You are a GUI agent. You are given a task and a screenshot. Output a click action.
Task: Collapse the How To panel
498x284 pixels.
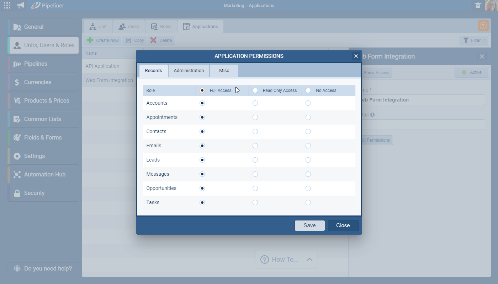tap(309, 260)
